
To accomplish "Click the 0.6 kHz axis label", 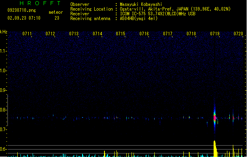I will pos(3,149).
